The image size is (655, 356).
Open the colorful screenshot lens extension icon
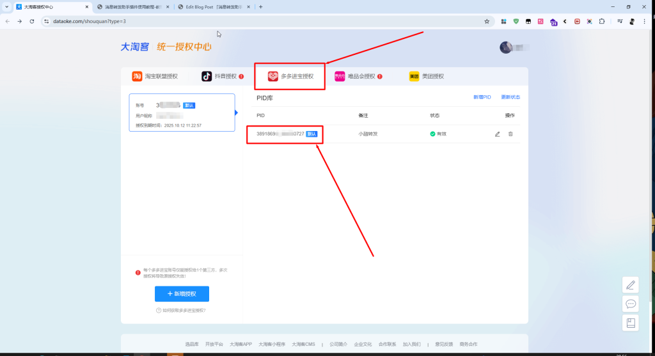(589, 21)
